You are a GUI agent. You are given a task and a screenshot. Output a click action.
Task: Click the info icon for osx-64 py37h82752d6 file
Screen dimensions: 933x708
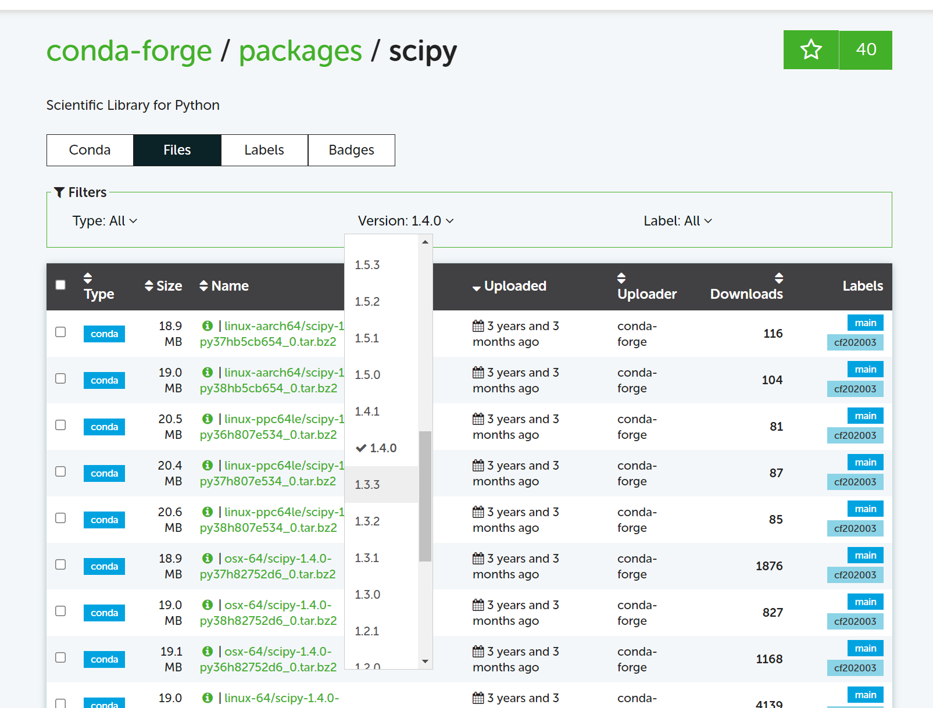pyautogui.click(x=208, y=559)
